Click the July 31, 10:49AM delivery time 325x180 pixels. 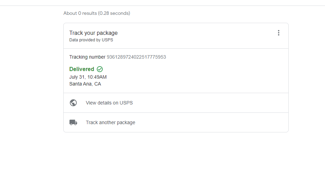(x=88, y=77)
